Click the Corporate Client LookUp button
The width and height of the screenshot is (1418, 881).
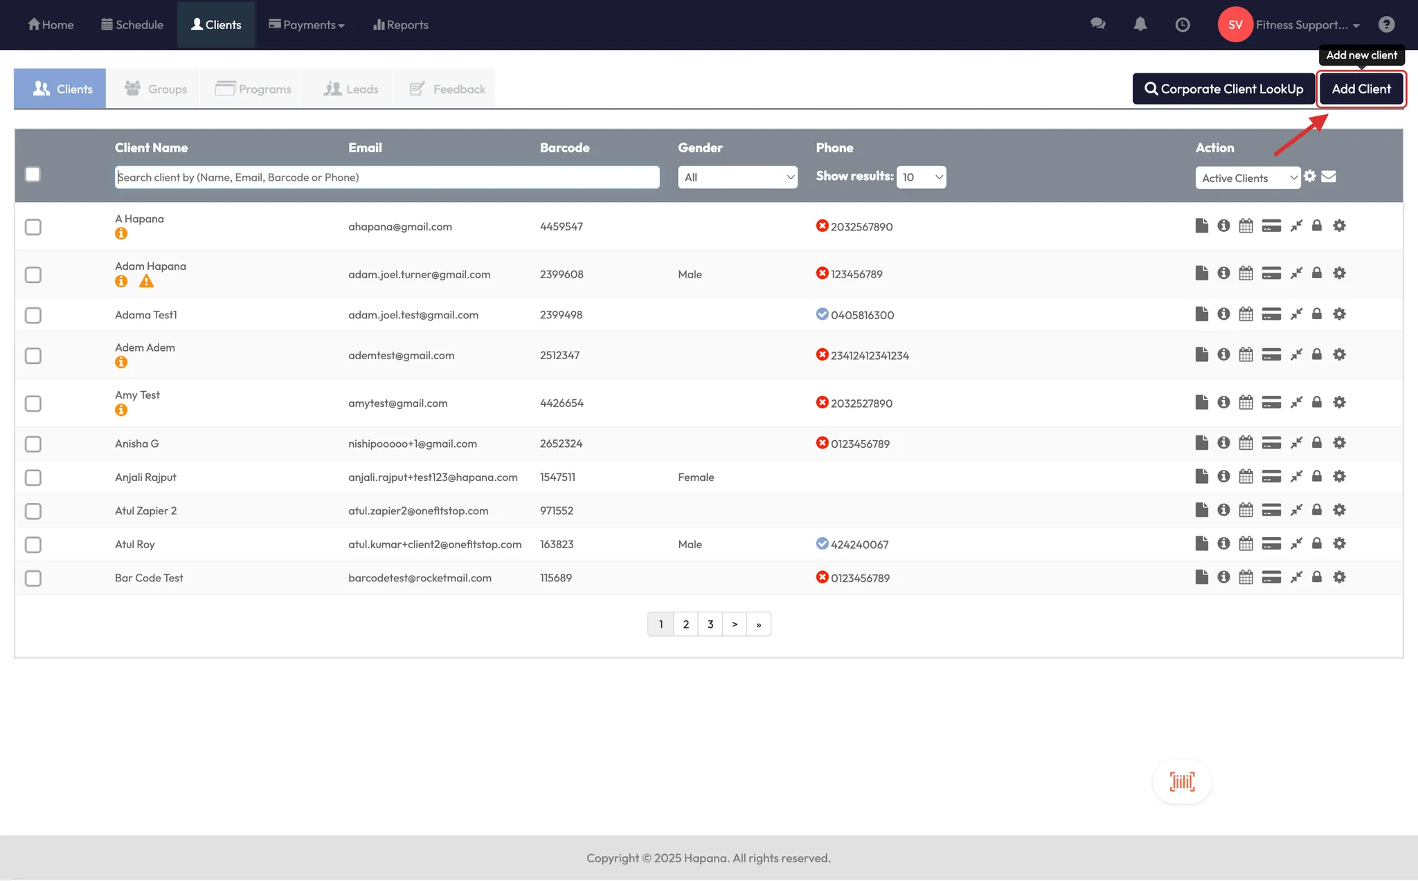click(1223, 89)
